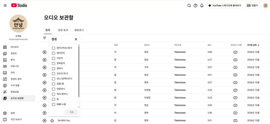Image resolution: width=270 pixels, height=124 pixels.
Task: Click the 만들기 create button
Action: (x=253, y=6)
